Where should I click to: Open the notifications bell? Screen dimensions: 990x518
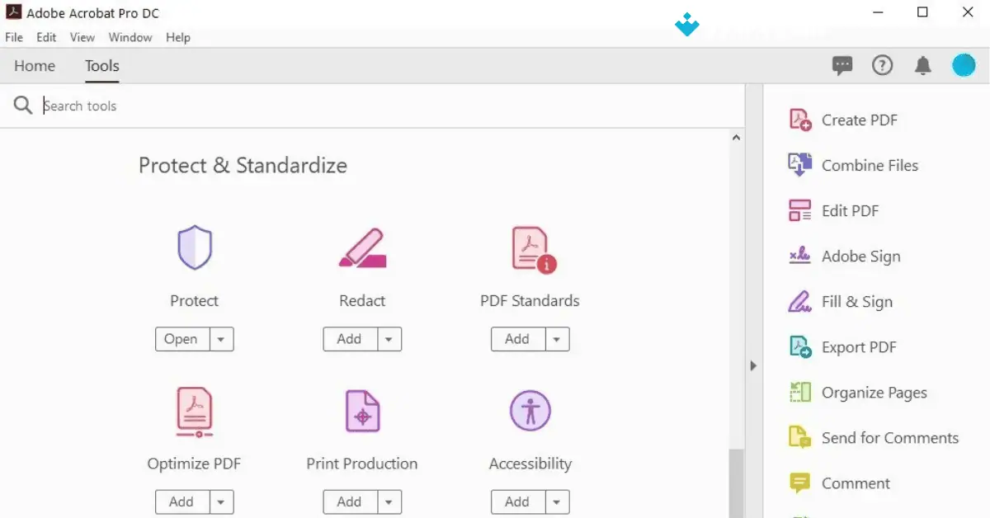(x=923, y=65)
